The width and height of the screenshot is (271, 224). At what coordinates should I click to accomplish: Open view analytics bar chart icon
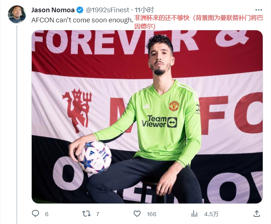195,214
